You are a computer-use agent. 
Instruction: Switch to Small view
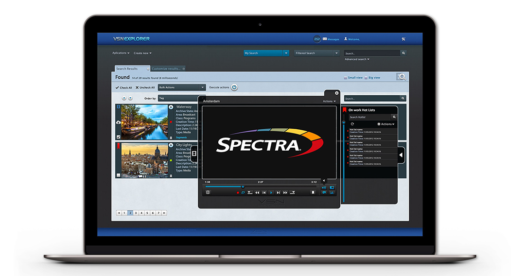(x=353, y=78)
